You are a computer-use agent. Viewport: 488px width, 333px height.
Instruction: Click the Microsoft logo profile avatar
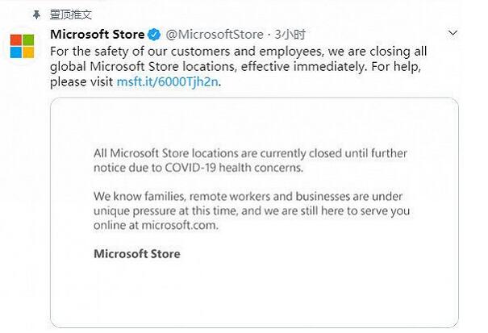(x=22, y=47)
